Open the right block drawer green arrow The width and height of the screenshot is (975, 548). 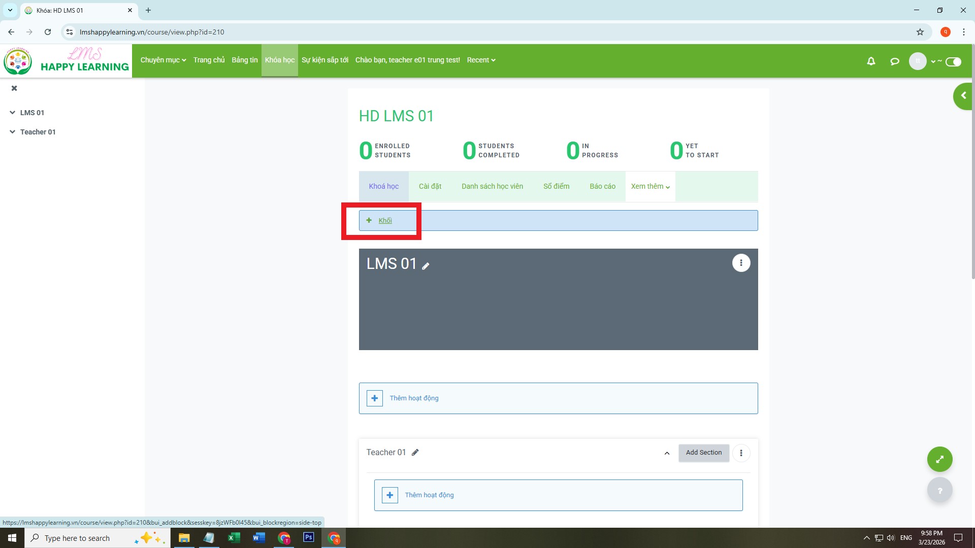pos(963,95)
